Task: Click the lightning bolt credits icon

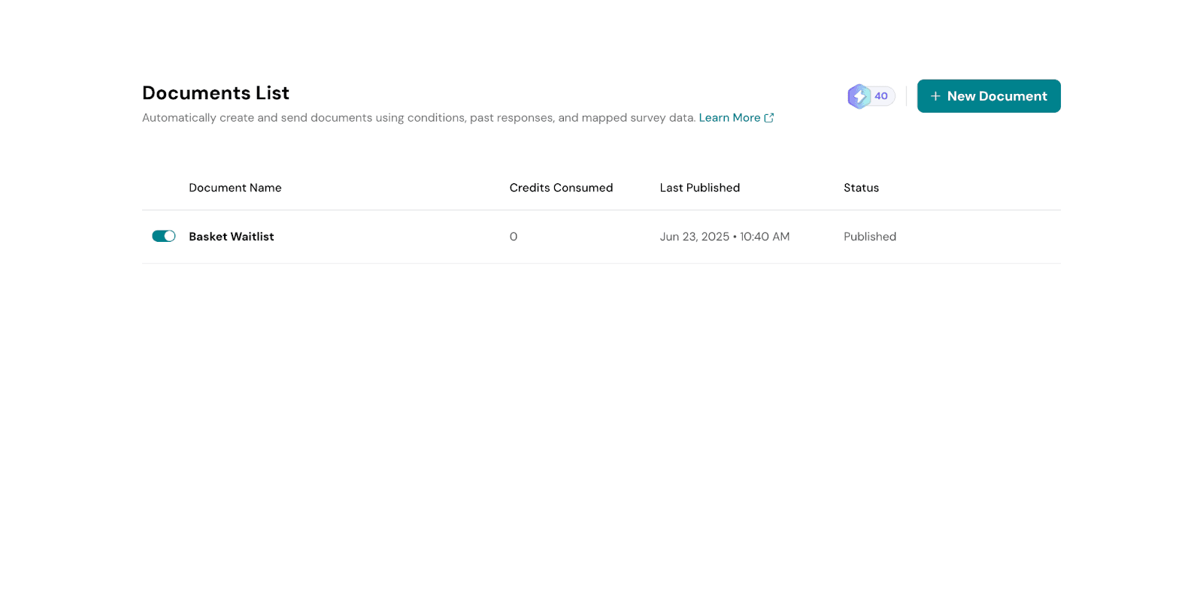Action: coord(859,96)
